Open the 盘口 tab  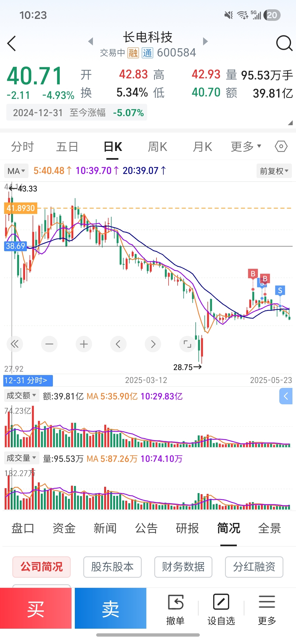click(x=23, y=528)
